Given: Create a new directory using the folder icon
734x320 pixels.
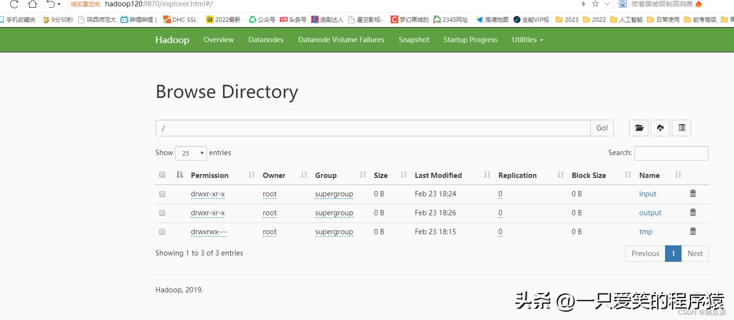Looking at the screenshot, I should [x=638, y=128].
